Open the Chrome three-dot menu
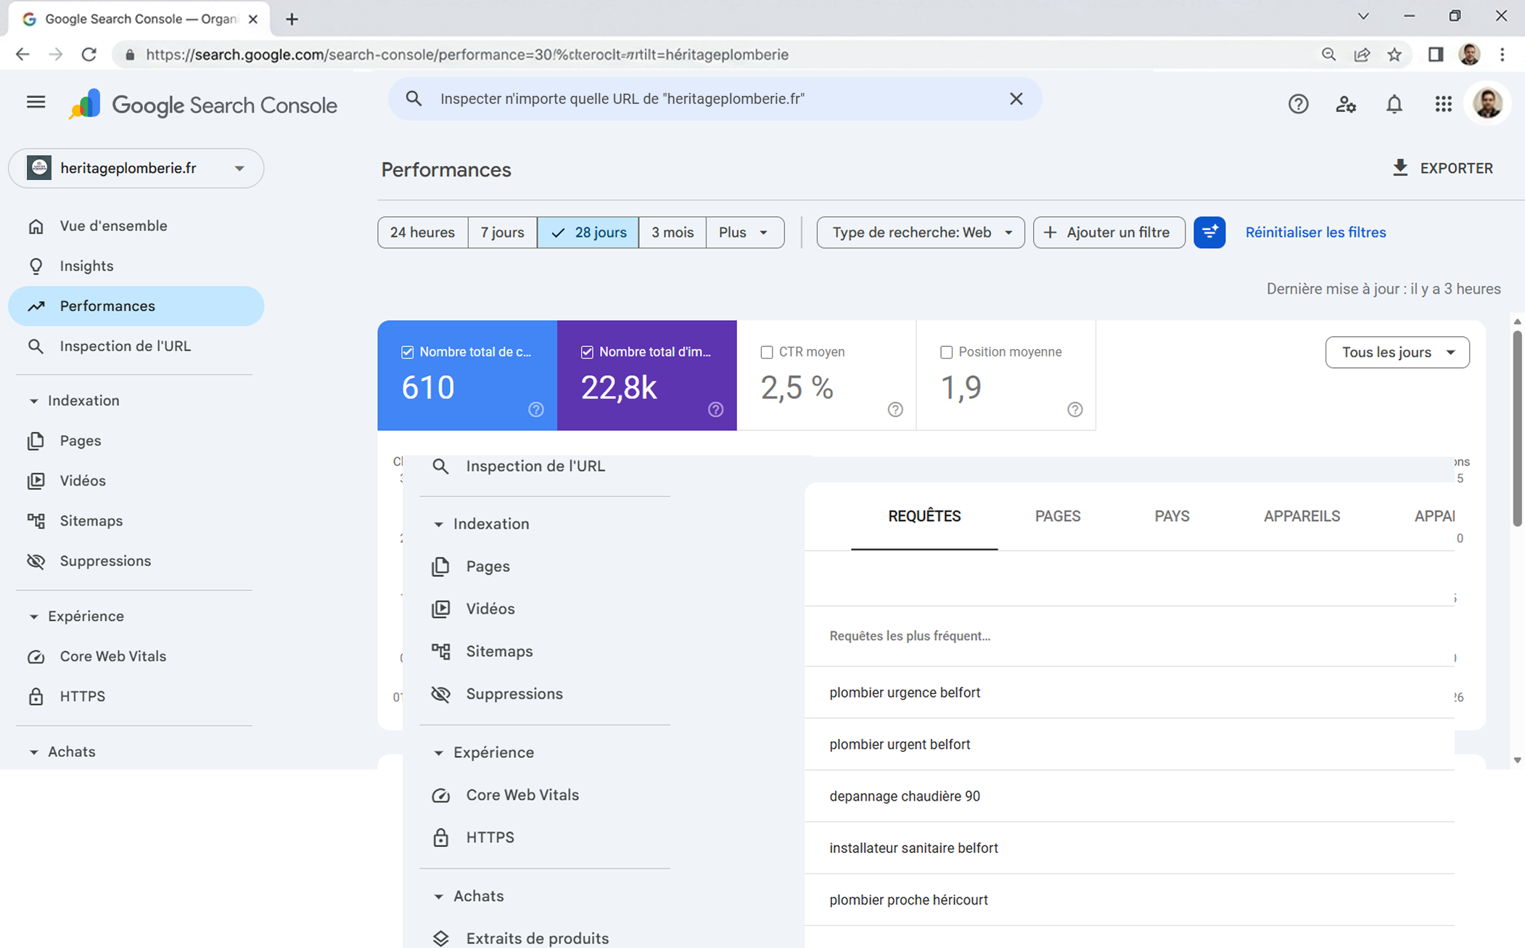 1503,54
